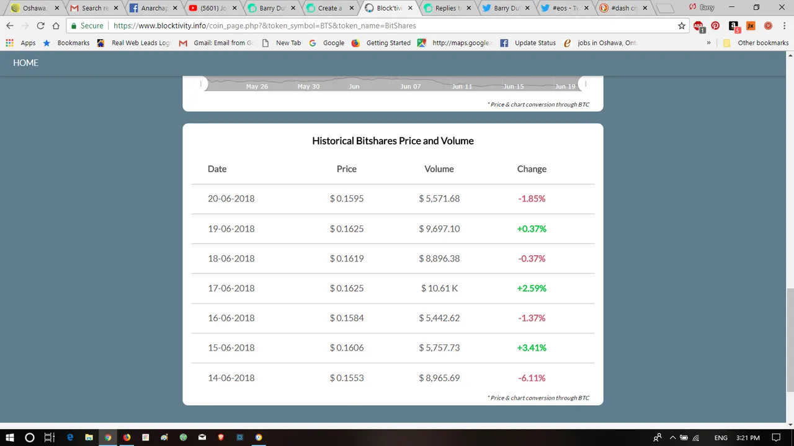Click the battery status tray icon

tap(684, 438)
